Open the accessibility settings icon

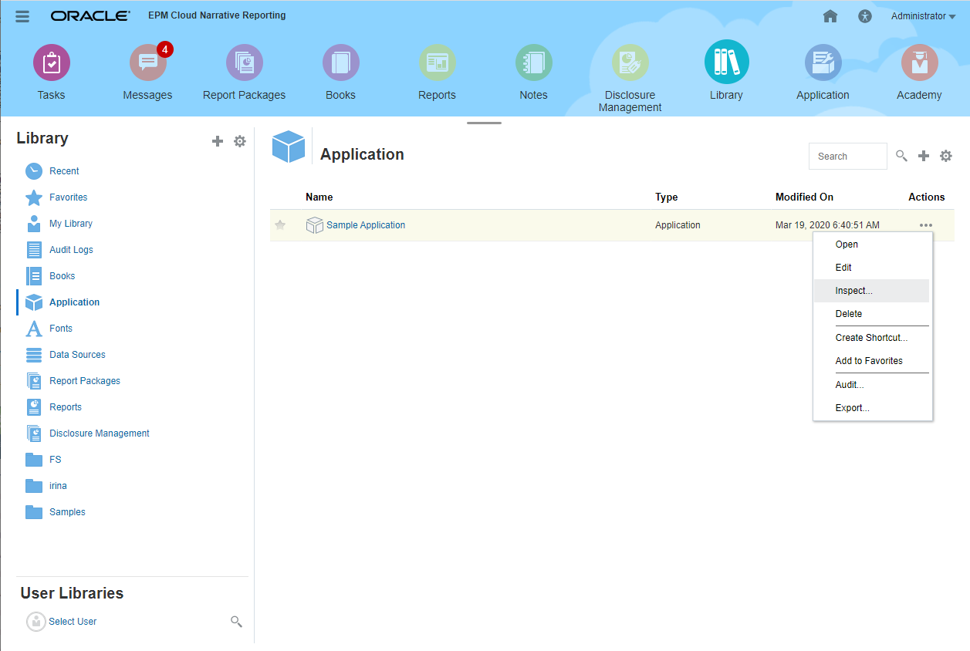click(865, 16)
